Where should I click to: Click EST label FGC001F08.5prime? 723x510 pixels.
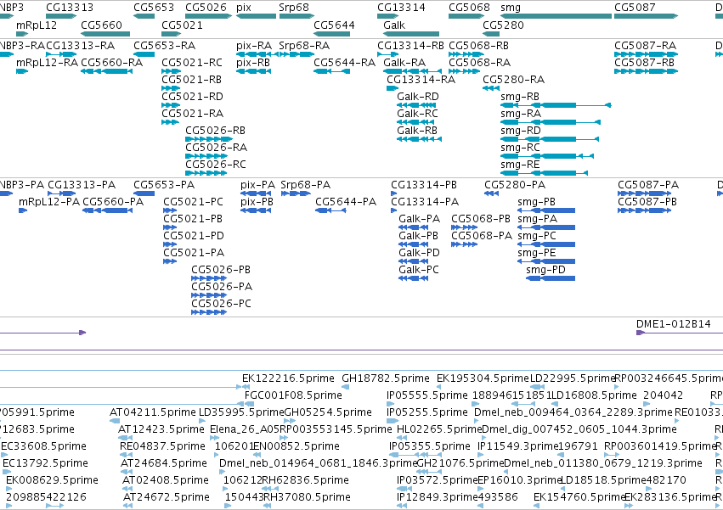(293, 395)
